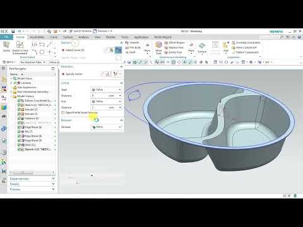Open the Menu button
Screen dimensions: 303x227
[x=9, y=62]
